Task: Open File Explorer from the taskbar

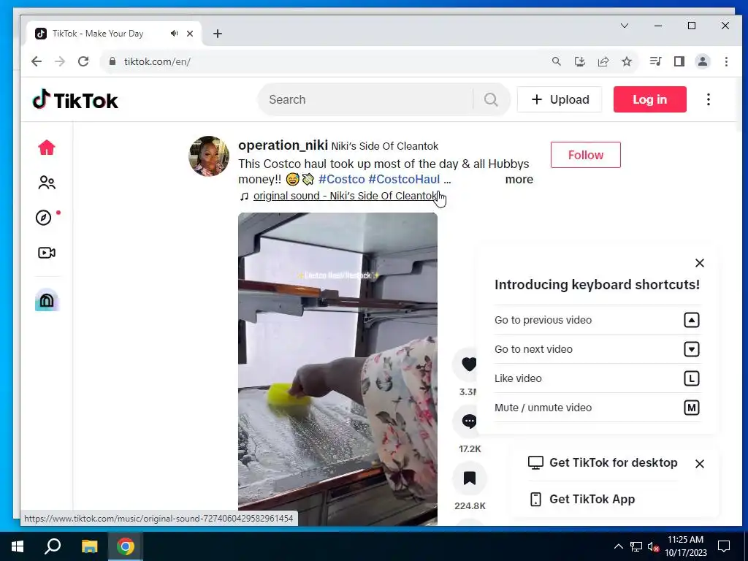Action: click(x=89, y=546)
